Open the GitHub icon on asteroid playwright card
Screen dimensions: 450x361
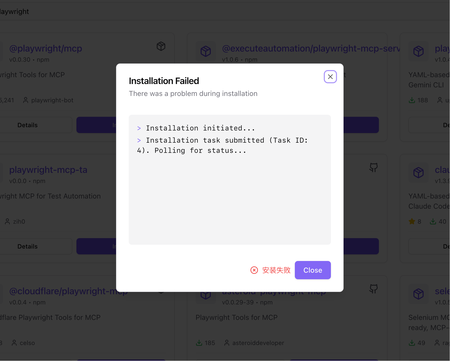[x=373, y=289]
